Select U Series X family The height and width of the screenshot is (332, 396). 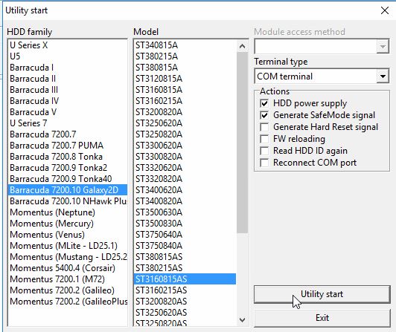tap(68, 45)
